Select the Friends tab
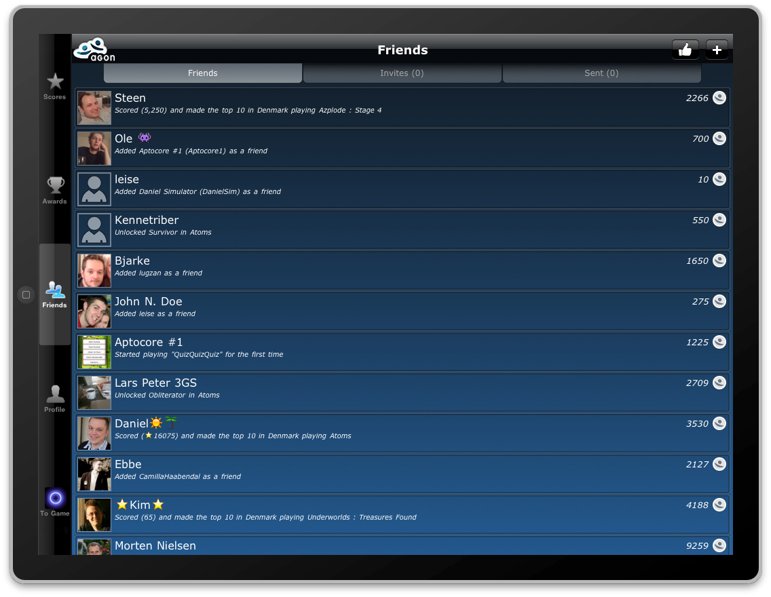Image resolution: width=771 pixels, height=597 pixels. (202, 73)
